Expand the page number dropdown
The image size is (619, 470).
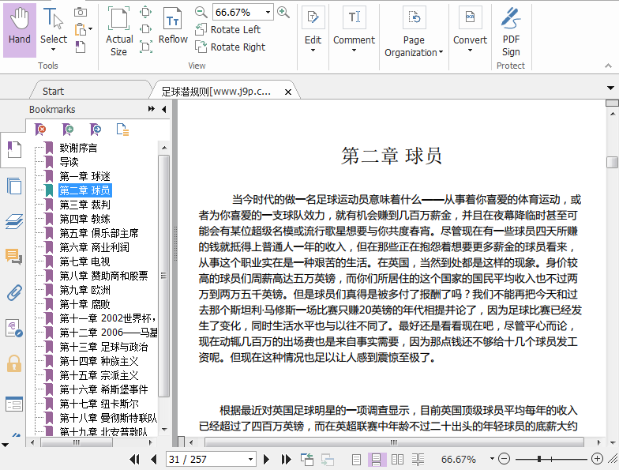coord(251,459)
